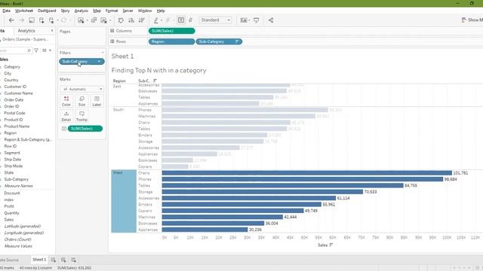
Task: Click the Sort Descending toolbar icon
Action: point(141,20)
